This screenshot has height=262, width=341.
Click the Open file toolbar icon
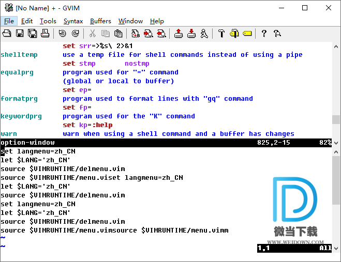(x=7, y=34)
